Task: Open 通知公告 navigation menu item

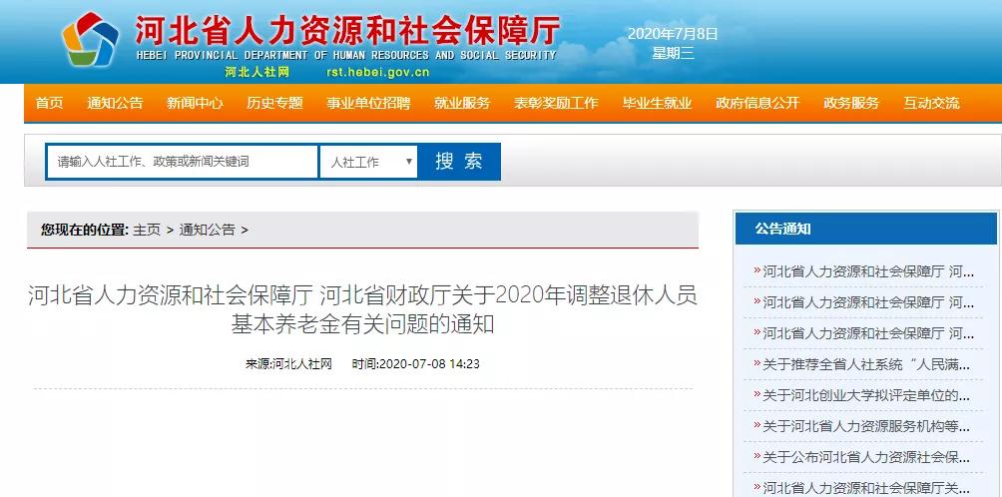Action: [x=115, y=103]
